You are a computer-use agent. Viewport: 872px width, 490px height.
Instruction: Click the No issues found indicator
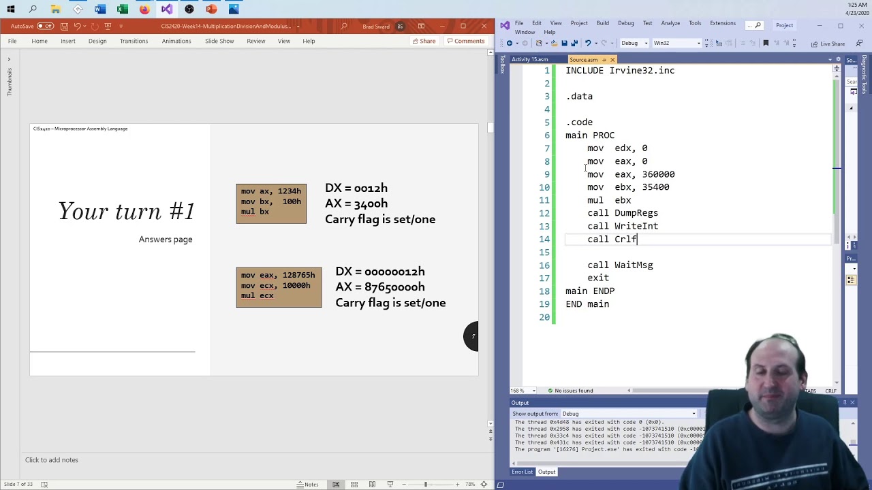pos(571,391)
